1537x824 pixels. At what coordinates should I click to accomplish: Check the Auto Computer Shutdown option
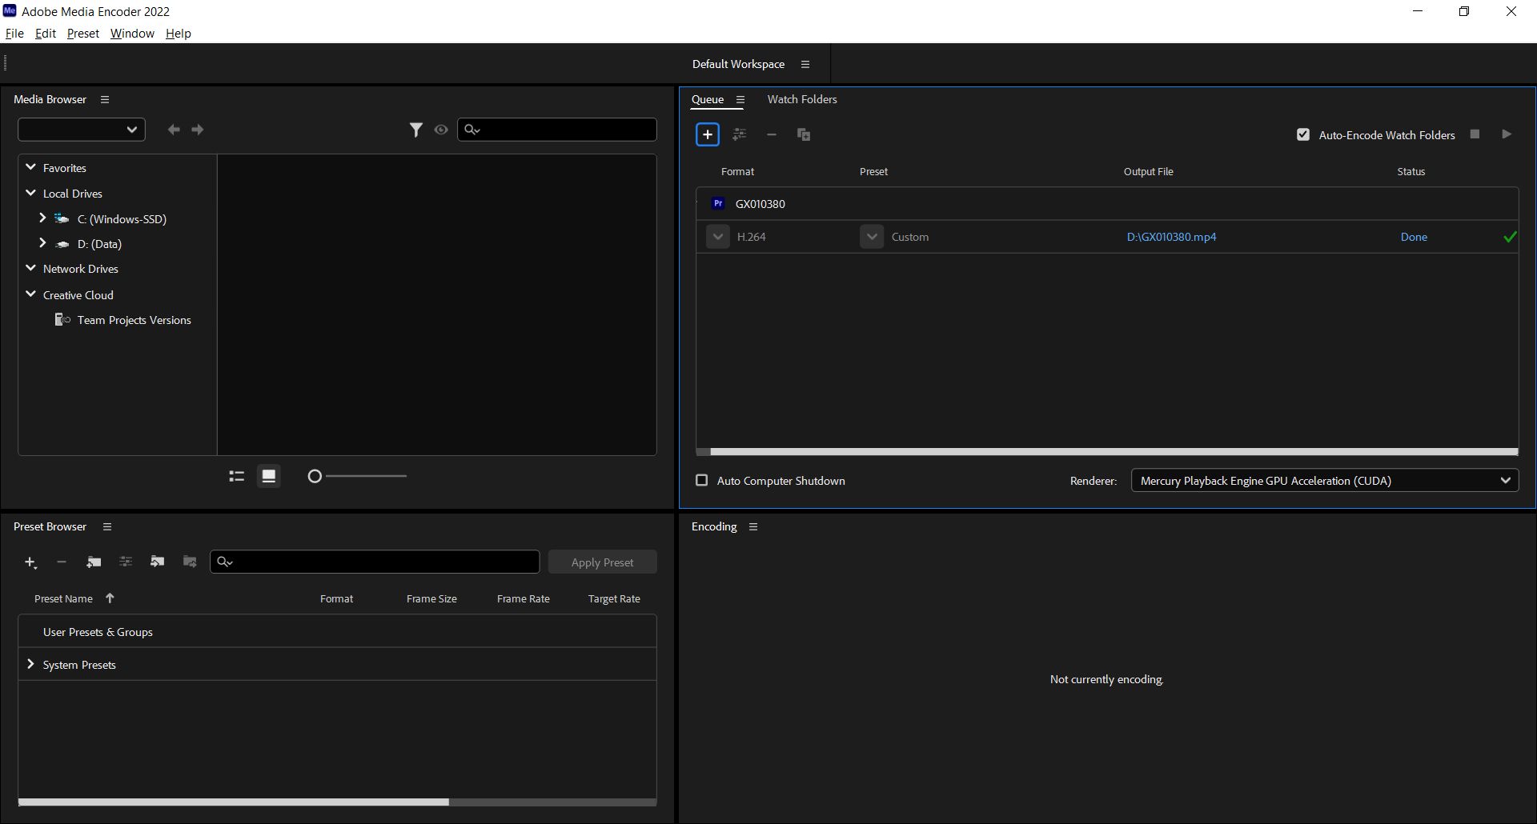[x=701, y=480]
